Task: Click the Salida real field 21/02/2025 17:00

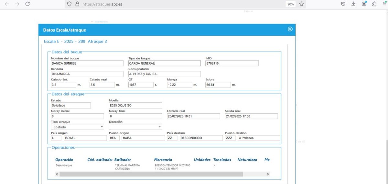Action: [251, 116]
